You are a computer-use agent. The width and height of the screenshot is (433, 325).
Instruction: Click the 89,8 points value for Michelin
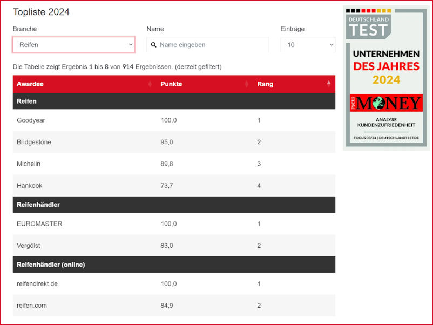click(167, 164)
